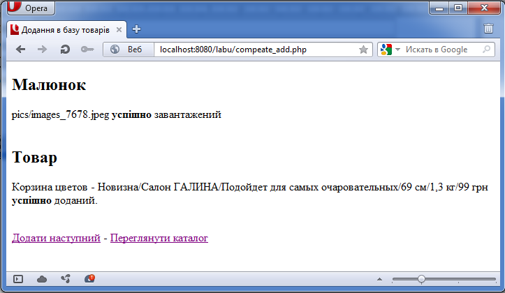
Task: Open the Opera main menu button
Action: pos(29,8)
